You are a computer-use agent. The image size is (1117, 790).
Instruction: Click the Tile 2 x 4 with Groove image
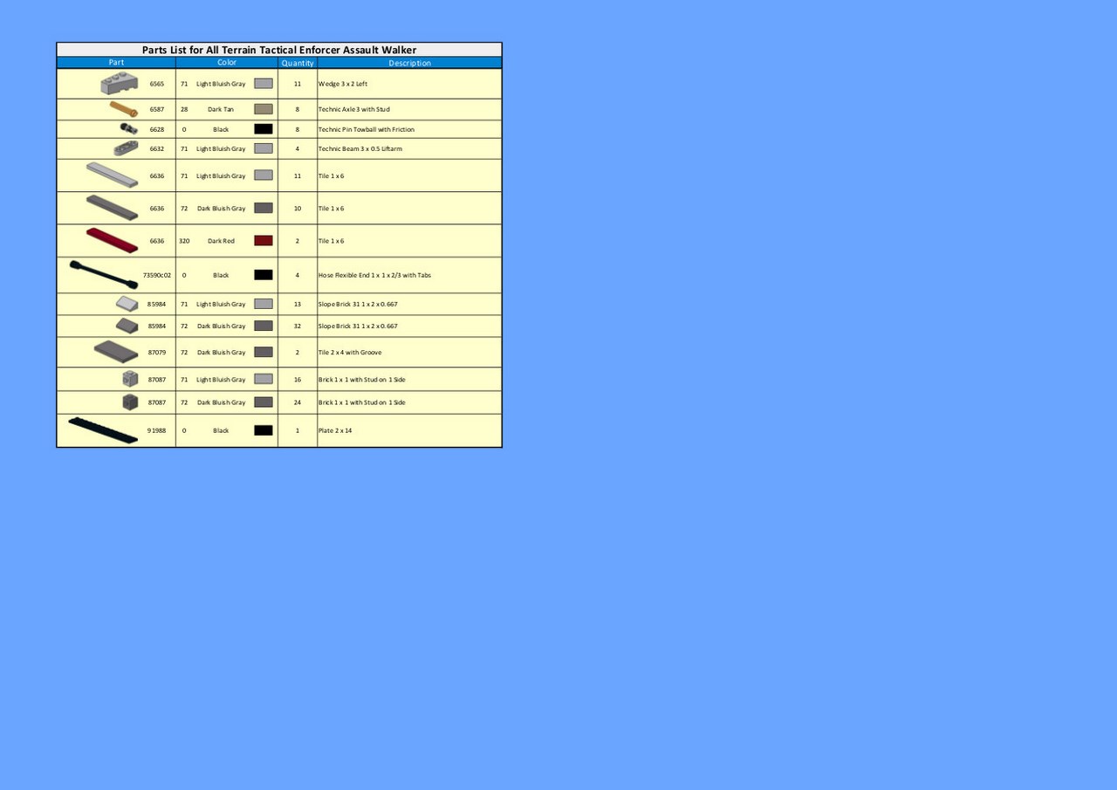[116, 352]
